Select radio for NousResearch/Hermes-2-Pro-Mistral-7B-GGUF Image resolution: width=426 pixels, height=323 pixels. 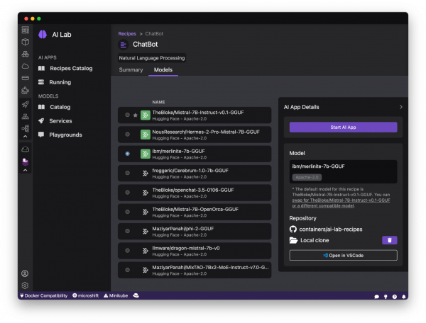[127, 135]
